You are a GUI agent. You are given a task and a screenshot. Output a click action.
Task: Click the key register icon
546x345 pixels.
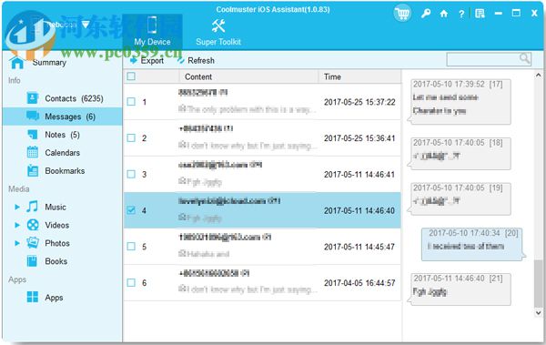[426, 14]
